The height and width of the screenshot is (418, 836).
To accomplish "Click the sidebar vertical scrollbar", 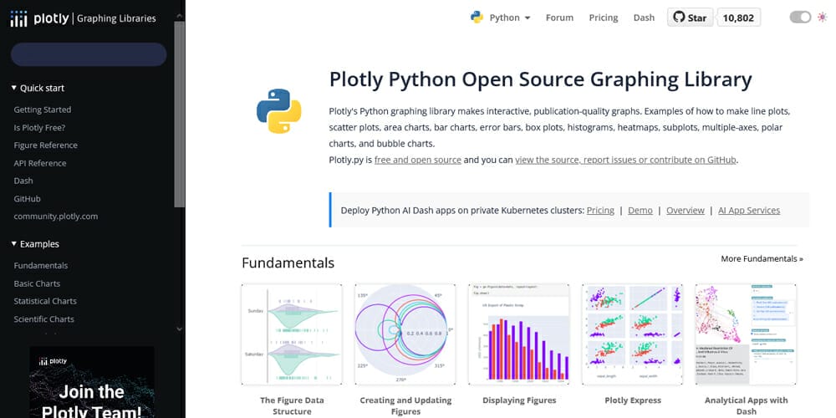I will pos(180,114).
